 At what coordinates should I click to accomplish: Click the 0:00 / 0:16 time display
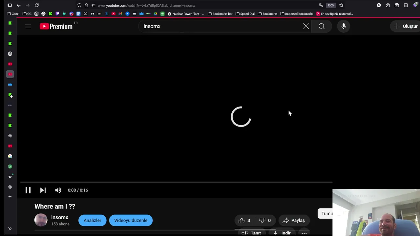78,190
